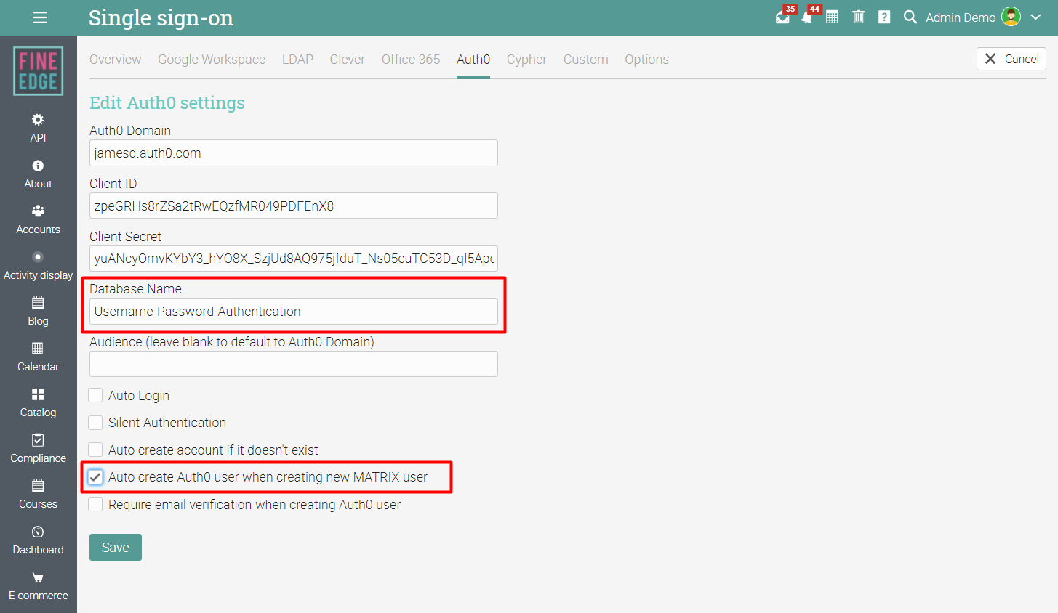The image size is (1058, 613).
Task: Enable the Auto Login checkbox
Action: pos(95,395)
